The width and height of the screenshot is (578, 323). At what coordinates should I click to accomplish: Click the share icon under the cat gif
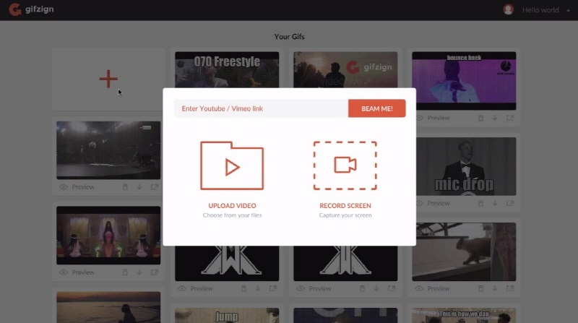pyautogui.click(x=510, y=288)
